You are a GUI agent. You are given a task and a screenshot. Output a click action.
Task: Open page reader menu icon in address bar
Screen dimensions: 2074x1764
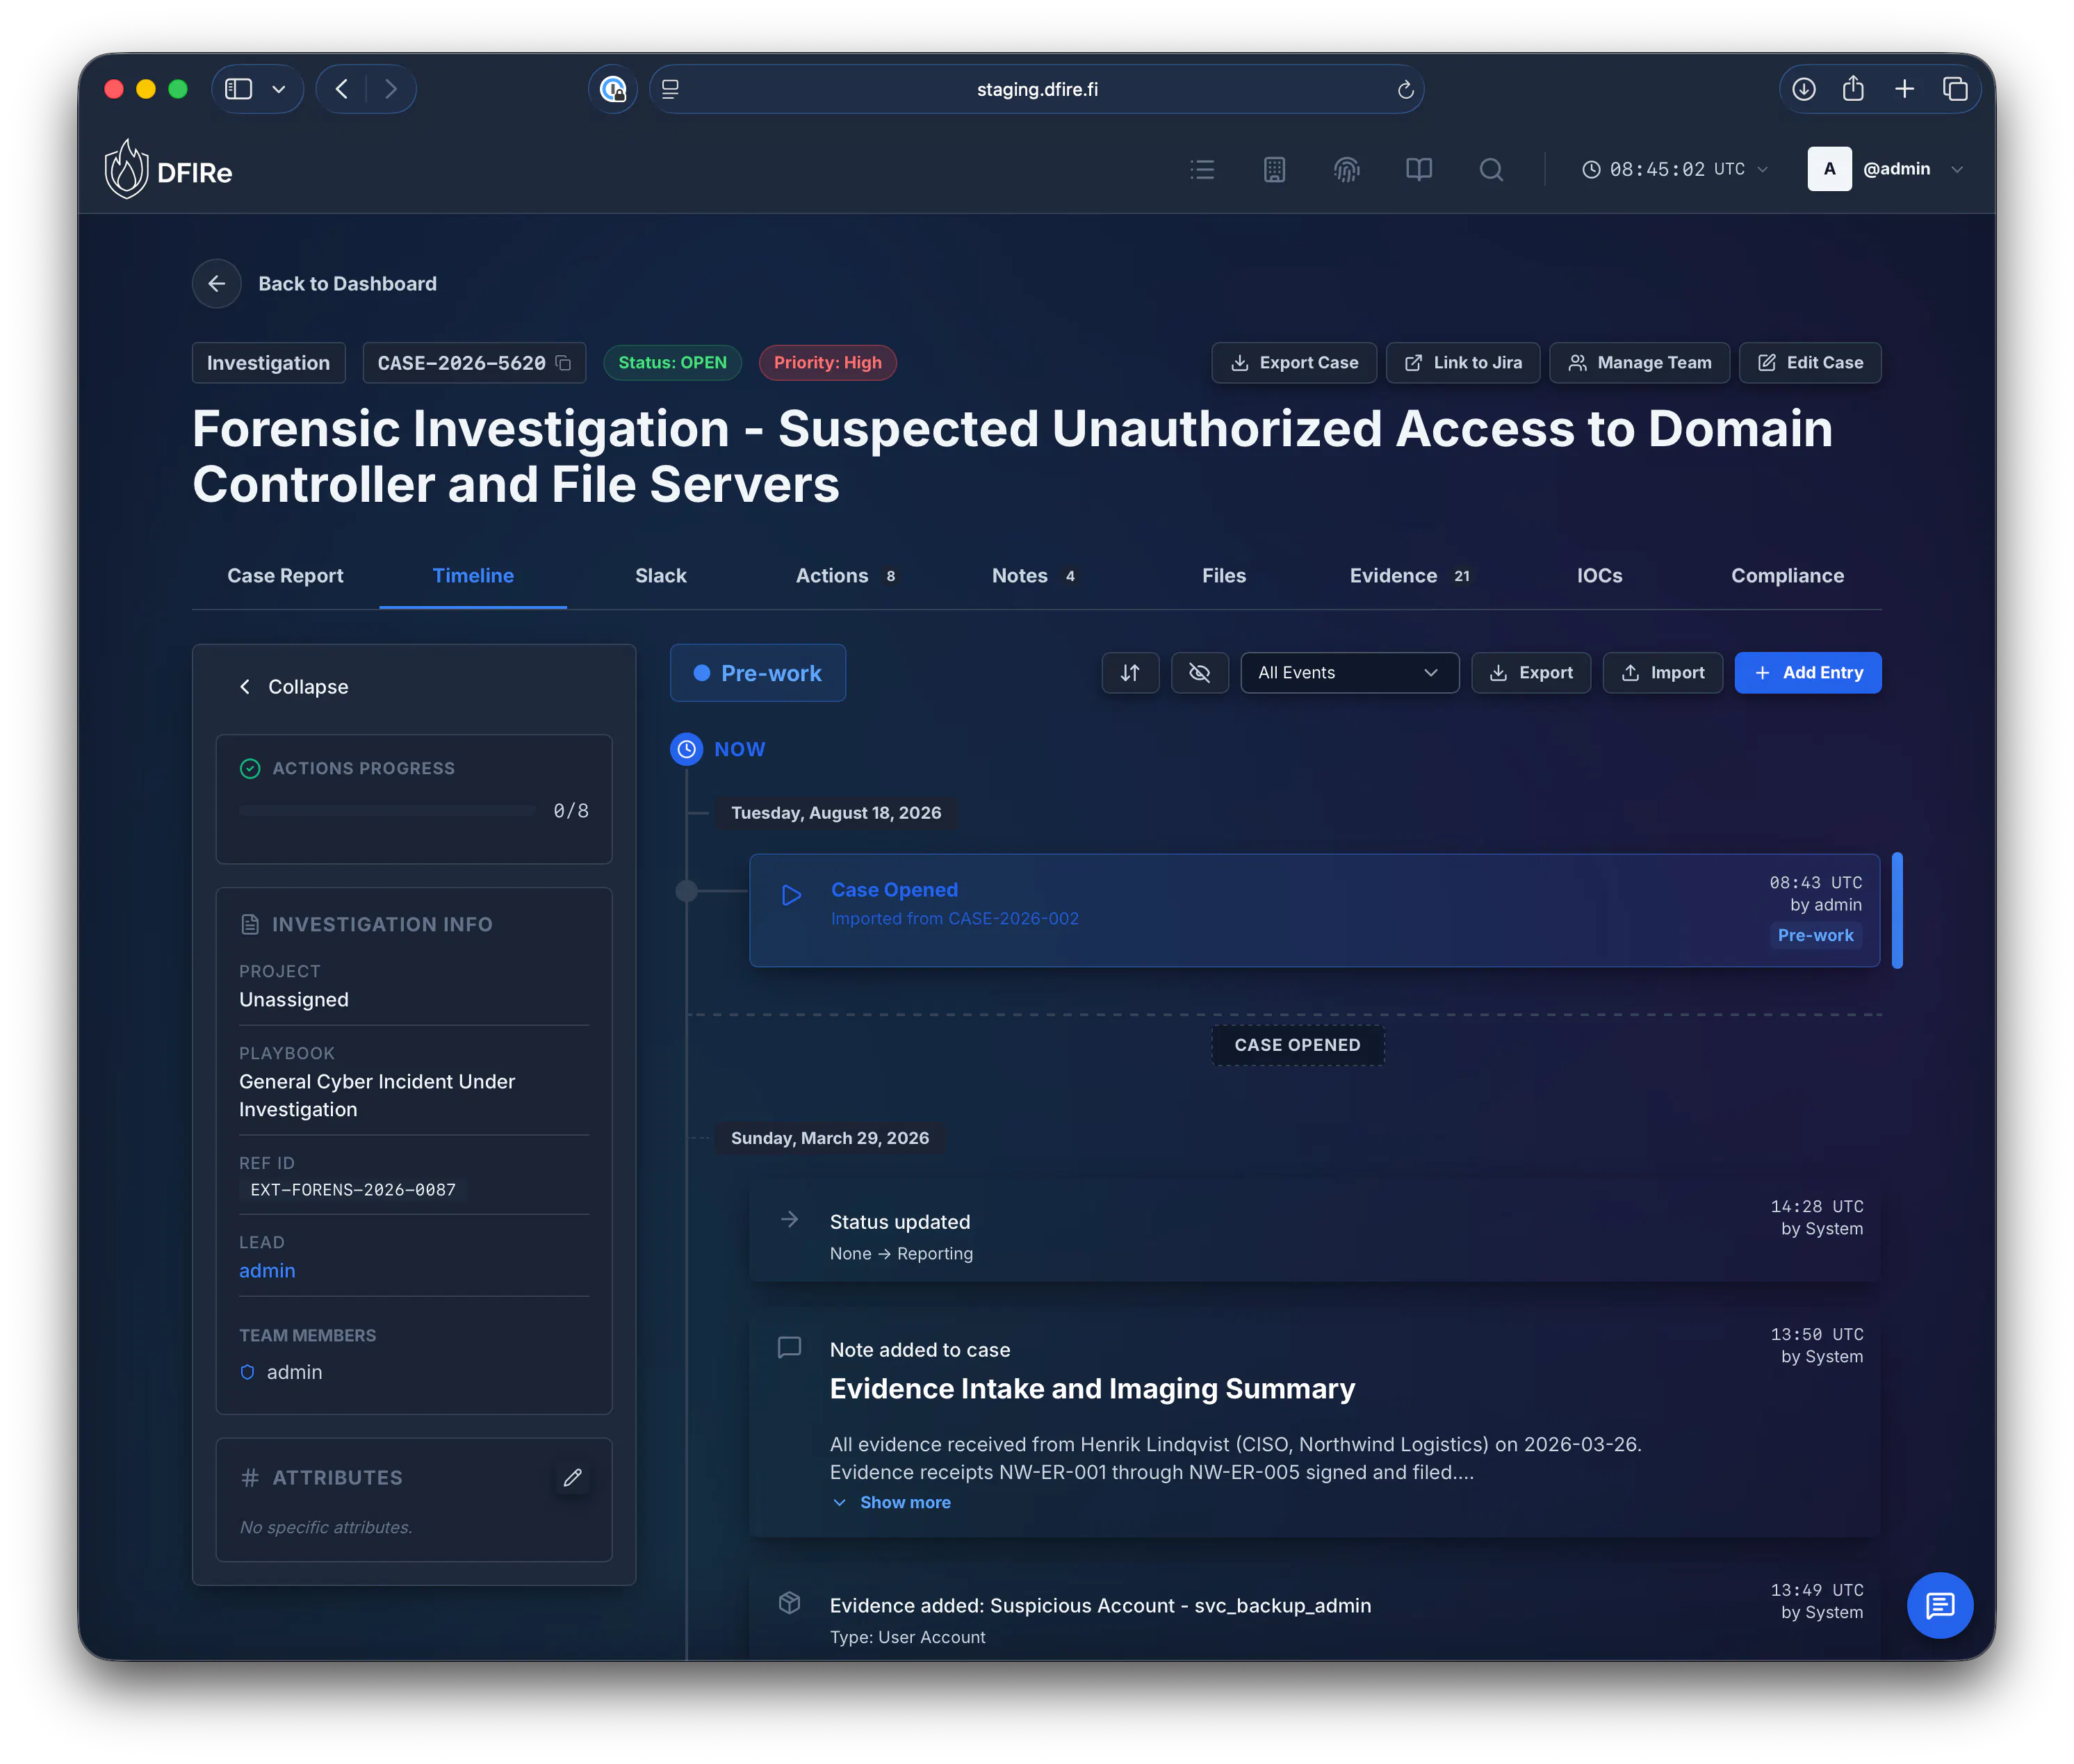(670, 89)
